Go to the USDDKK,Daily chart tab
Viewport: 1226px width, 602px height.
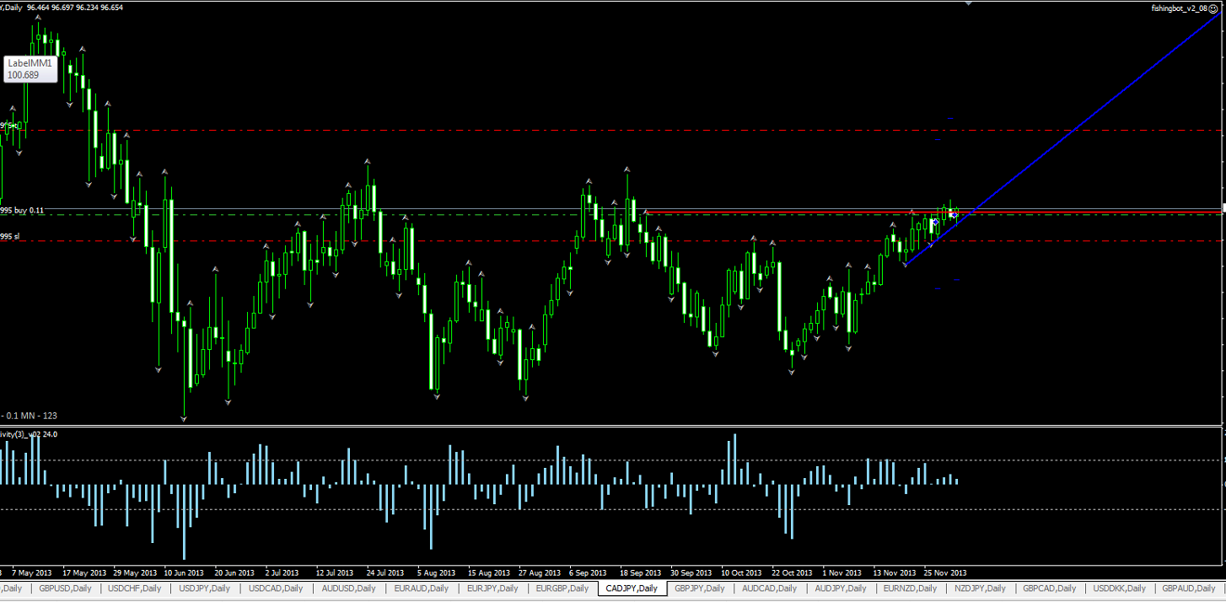(x=1120, y=589)
